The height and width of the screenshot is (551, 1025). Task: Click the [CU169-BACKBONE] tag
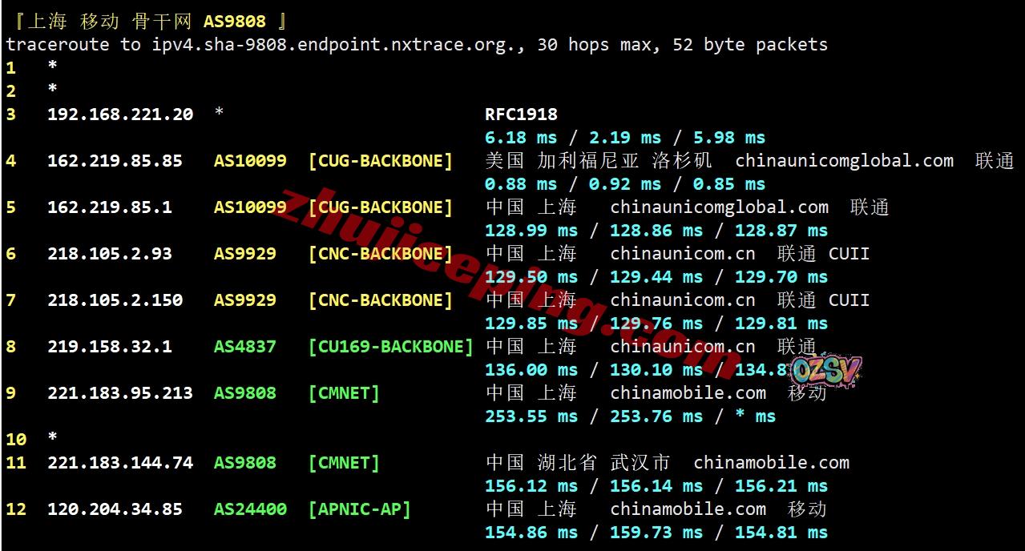[390, 347]
